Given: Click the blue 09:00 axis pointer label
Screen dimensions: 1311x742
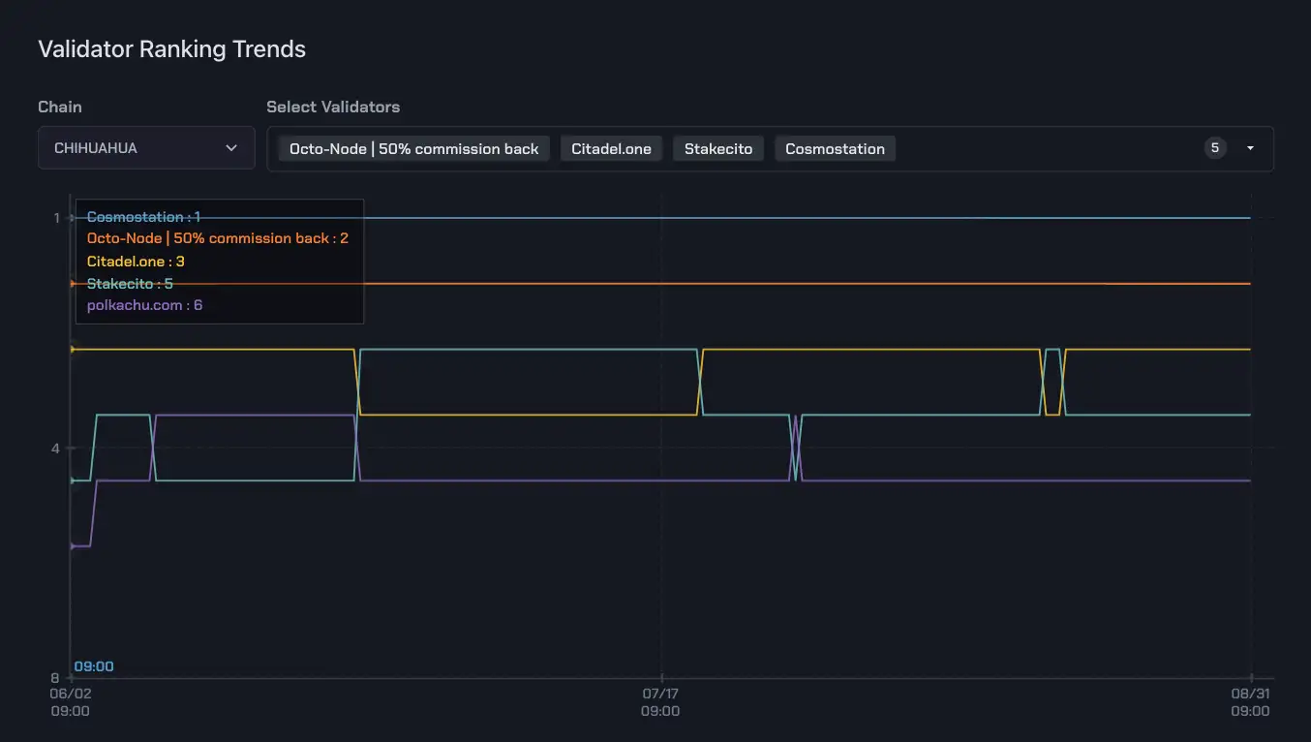Looking at the screenshot, I should click(x=94, y=666).
